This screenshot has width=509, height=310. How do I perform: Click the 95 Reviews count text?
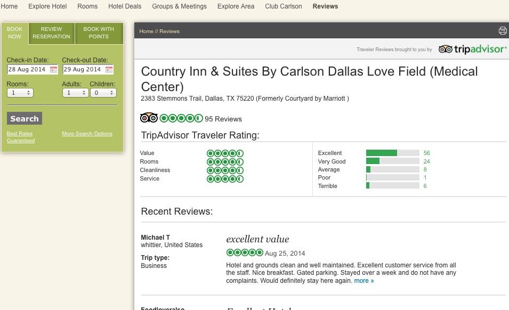coord(223,119)
